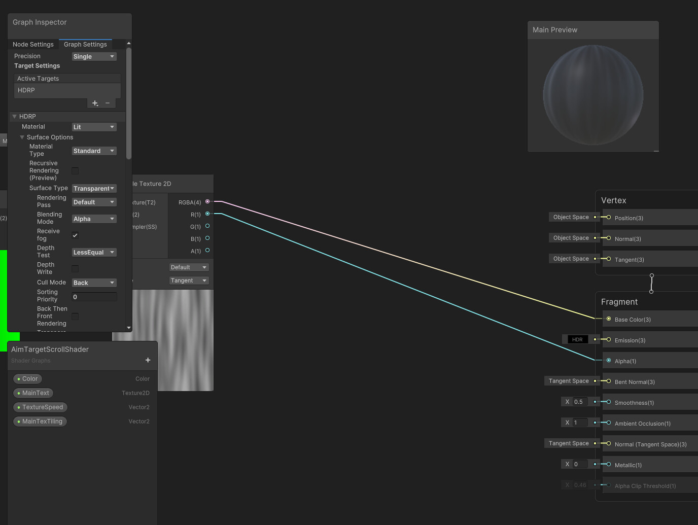
Task: Enable Back Then Front Rendering checkbox
Action: click(x=75, y=316)
